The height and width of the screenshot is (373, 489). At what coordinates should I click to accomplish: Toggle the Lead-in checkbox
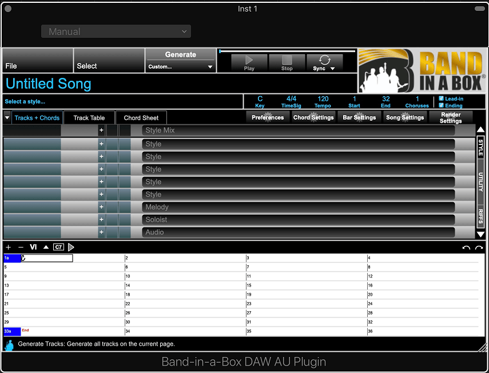441,99
